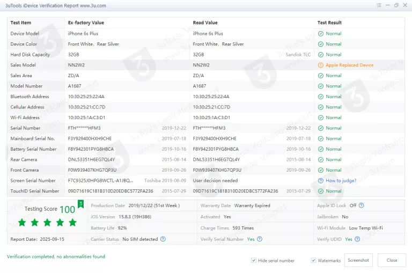
Task: Toggle the Hide serial number checkbox
Action: click(x=254, y=261)
